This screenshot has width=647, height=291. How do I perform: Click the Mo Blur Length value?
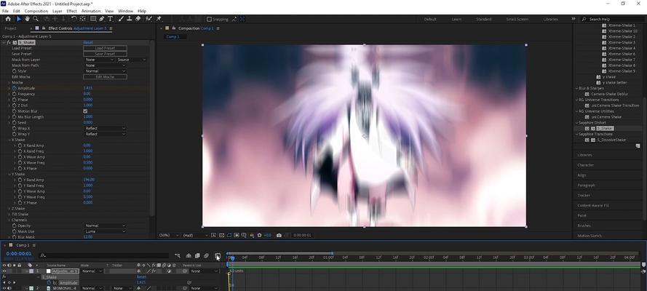tap(88, 117)
